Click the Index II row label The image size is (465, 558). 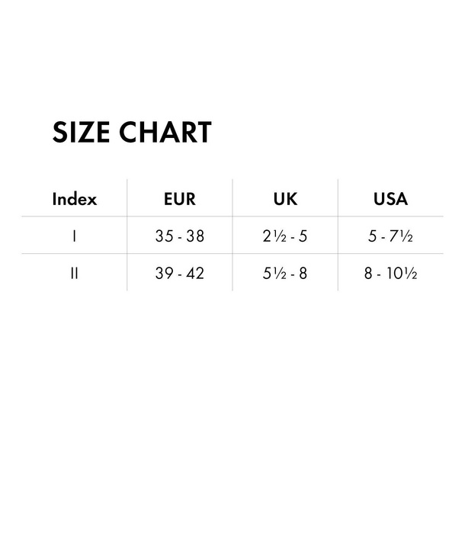point(75,274)
